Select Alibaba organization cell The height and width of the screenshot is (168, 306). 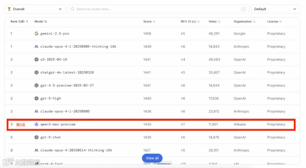click(240, 124)
